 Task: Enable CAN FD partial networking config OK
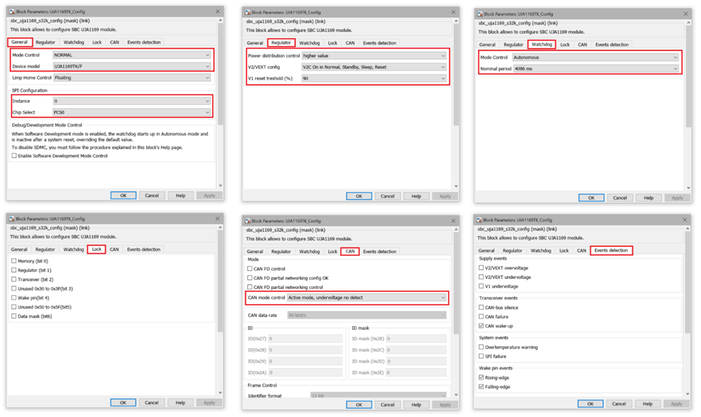pyautogui.click(x=250, y=278)
